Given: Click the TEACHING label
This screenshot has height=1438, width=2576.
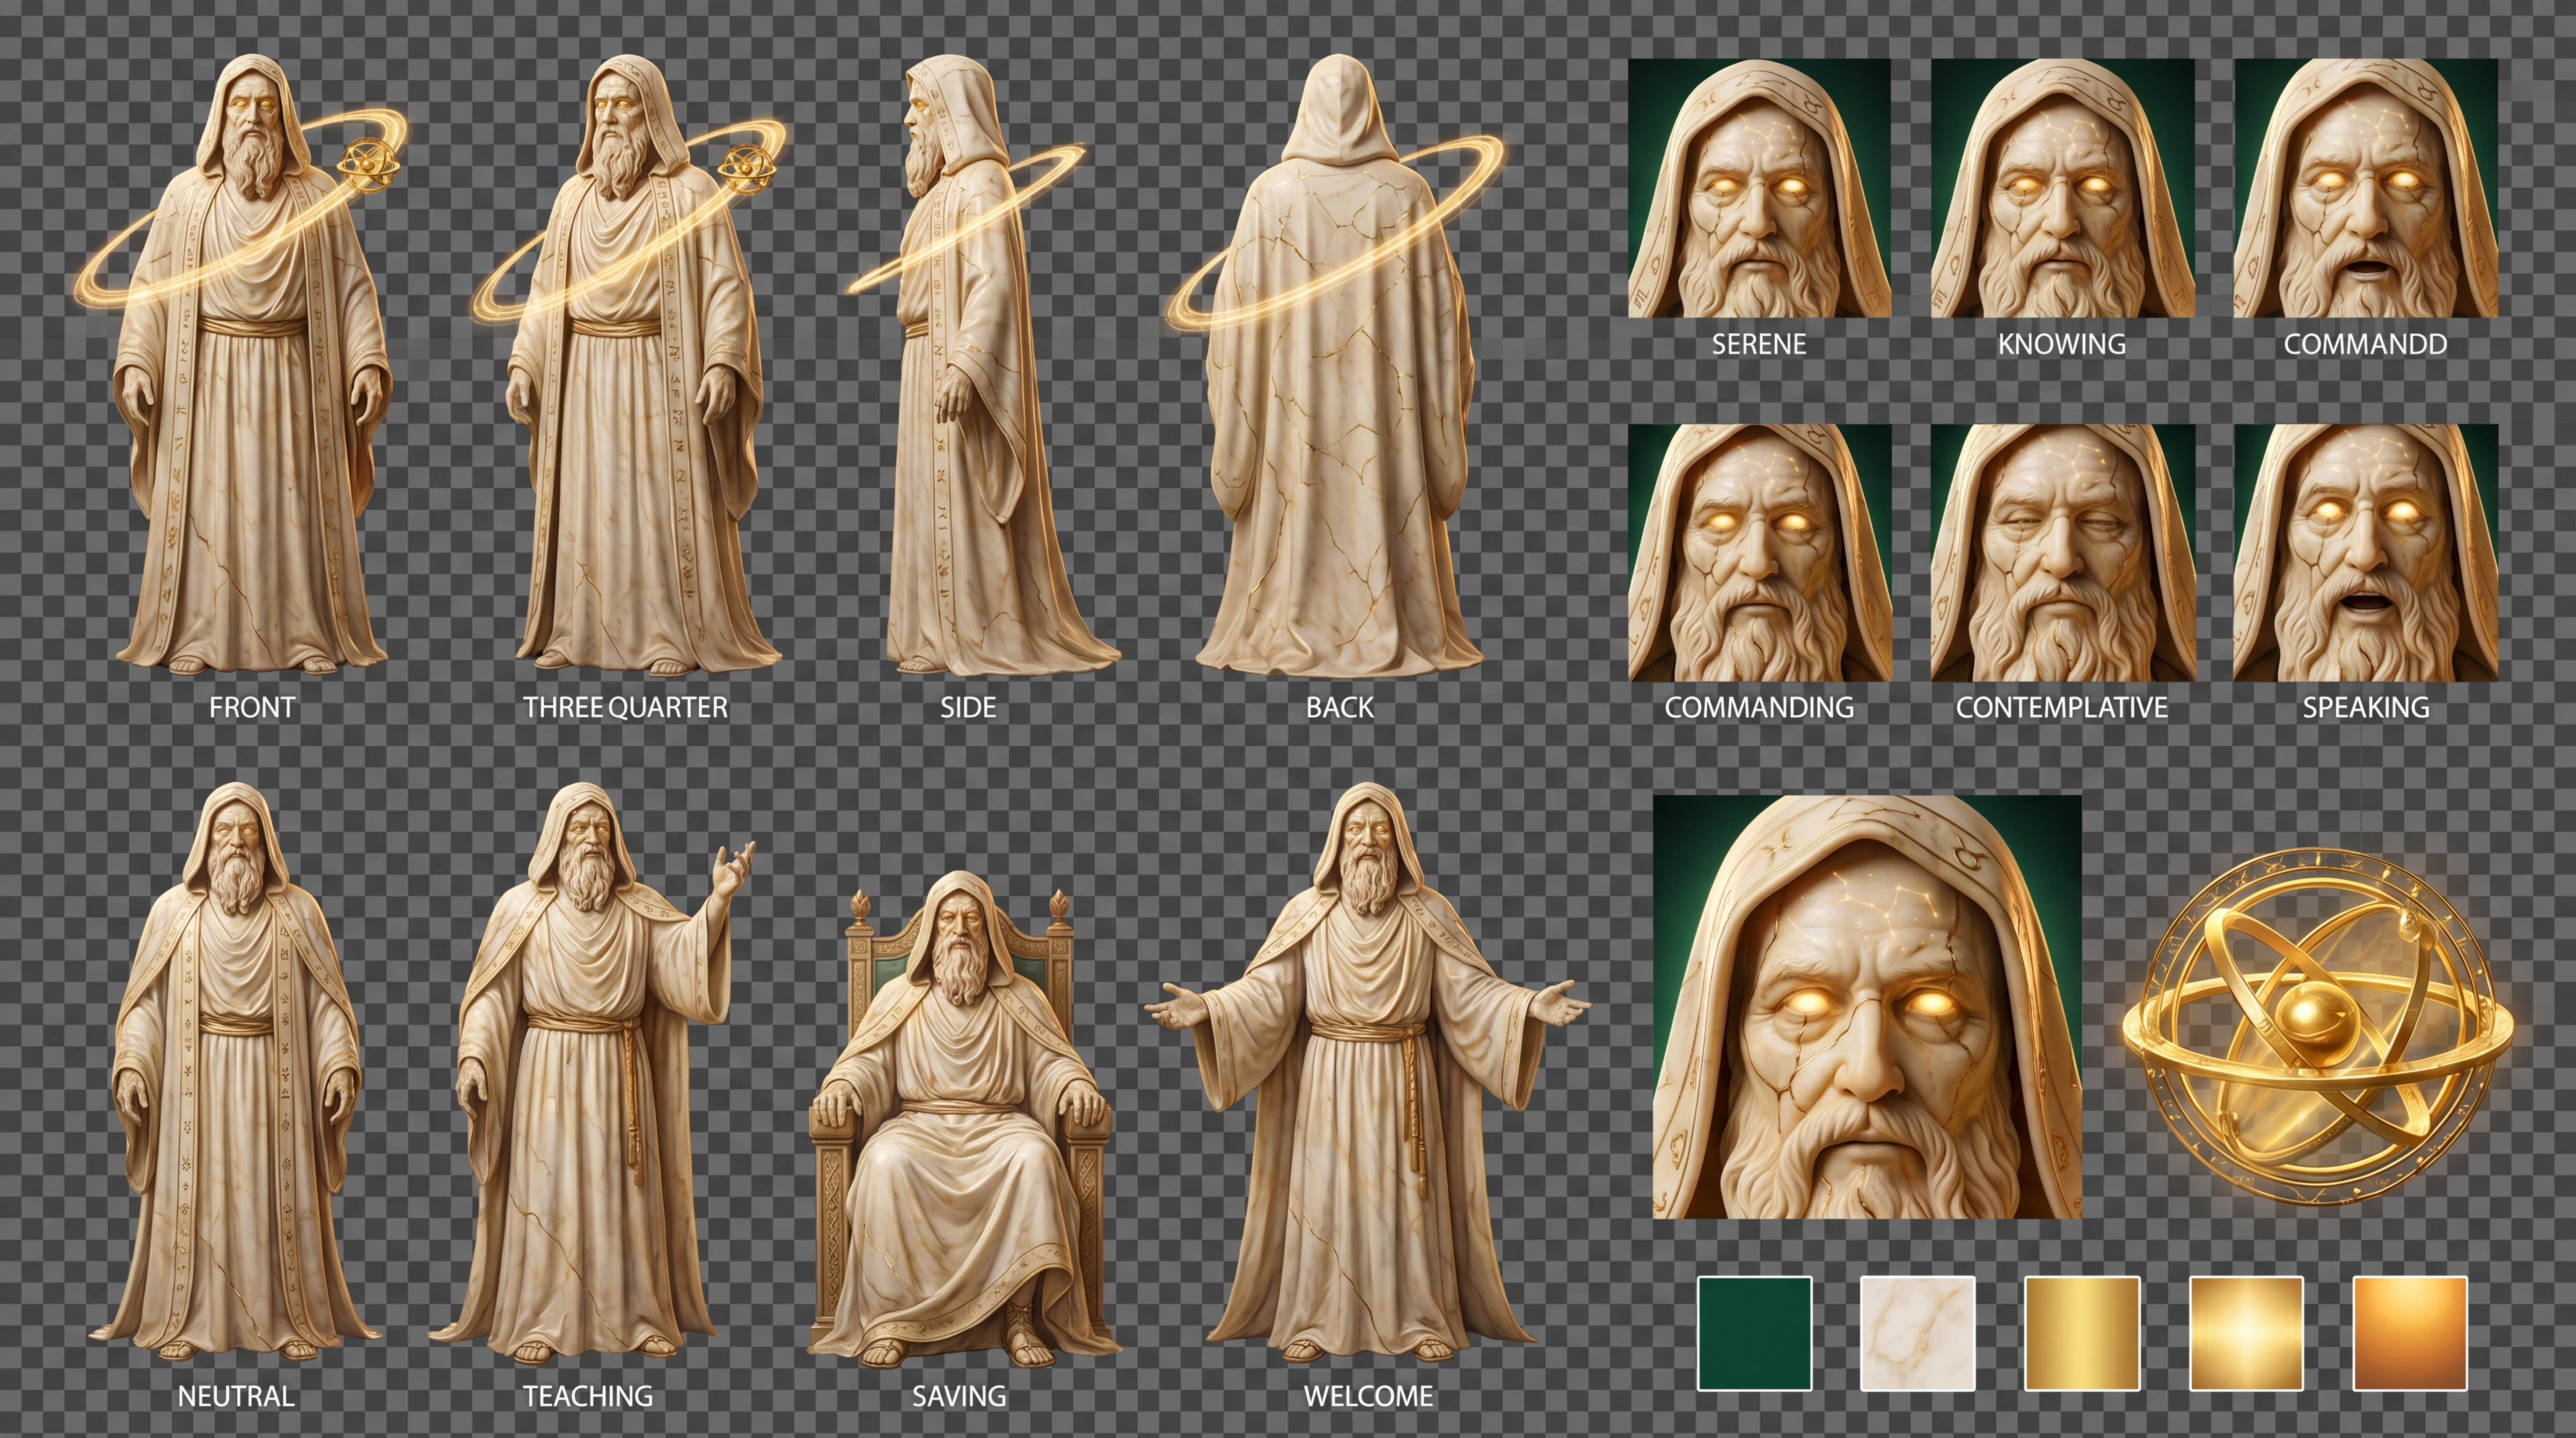Looking at the screenshot, I should click(x=588, y=1396).
